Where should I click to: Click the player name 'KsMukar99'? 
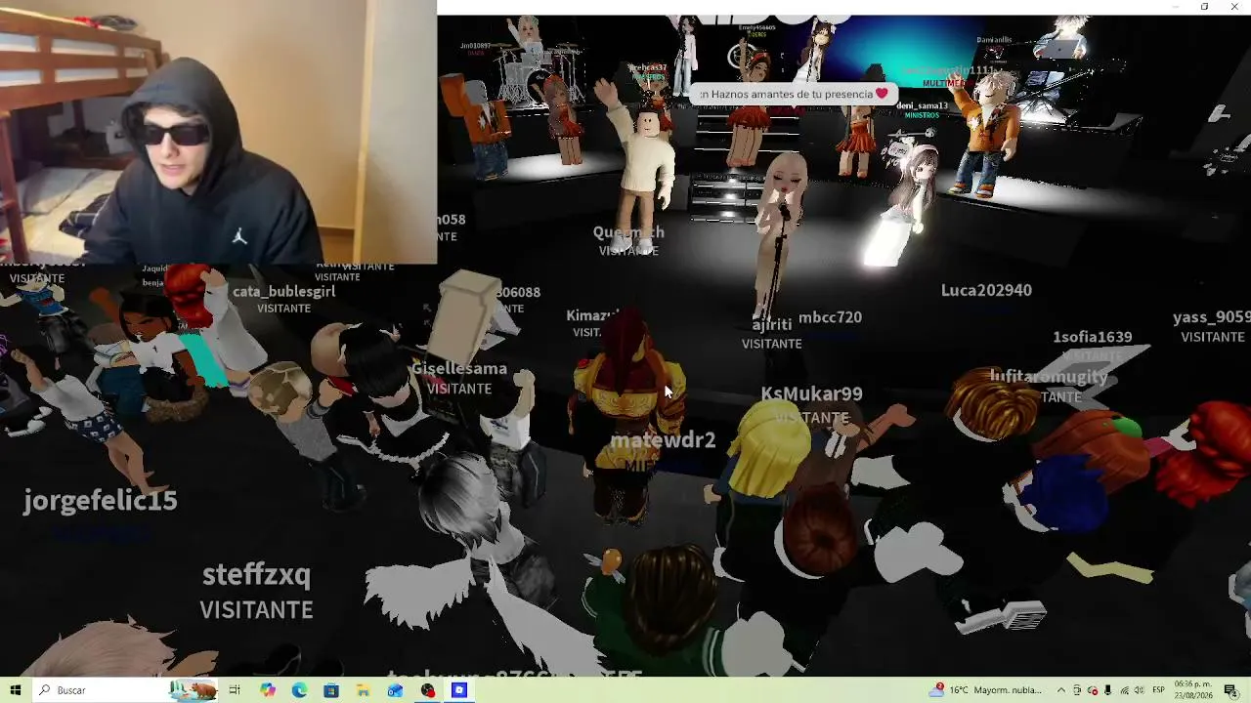[811, 393]
